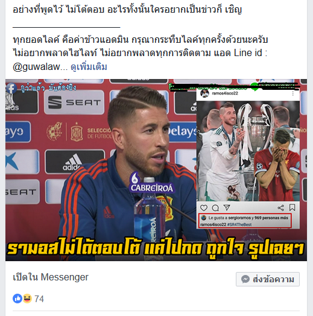The width and height of the screenshot is (313, 316).
Task: Click the paper plane send icon in embedded post
Action: pos(227,207)
